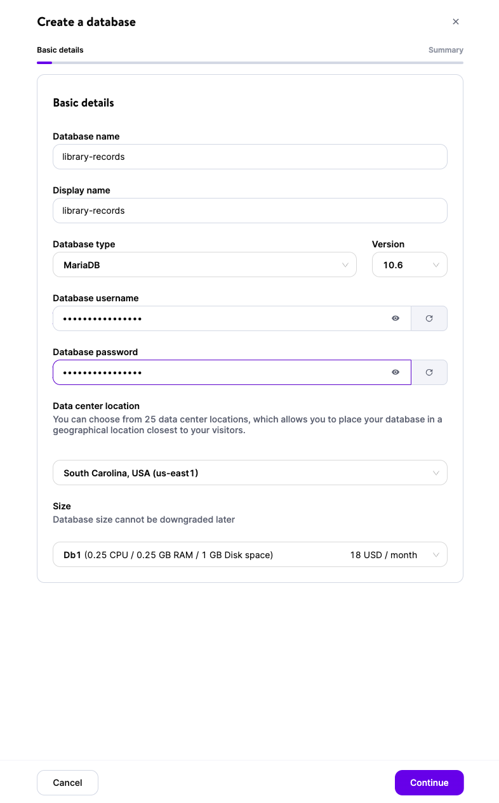Cancel database creation
This screenshot has width=499, height=803.
tap(67, 782)
